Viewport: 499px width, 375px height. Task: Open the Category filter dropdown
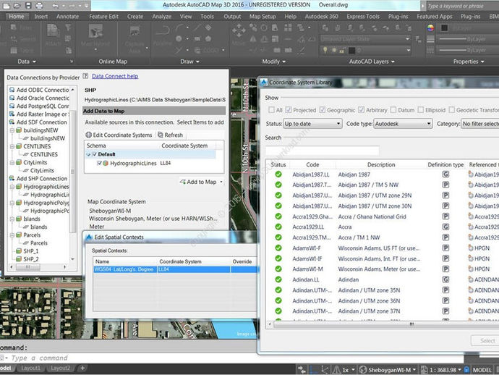[x=480, y=124]
